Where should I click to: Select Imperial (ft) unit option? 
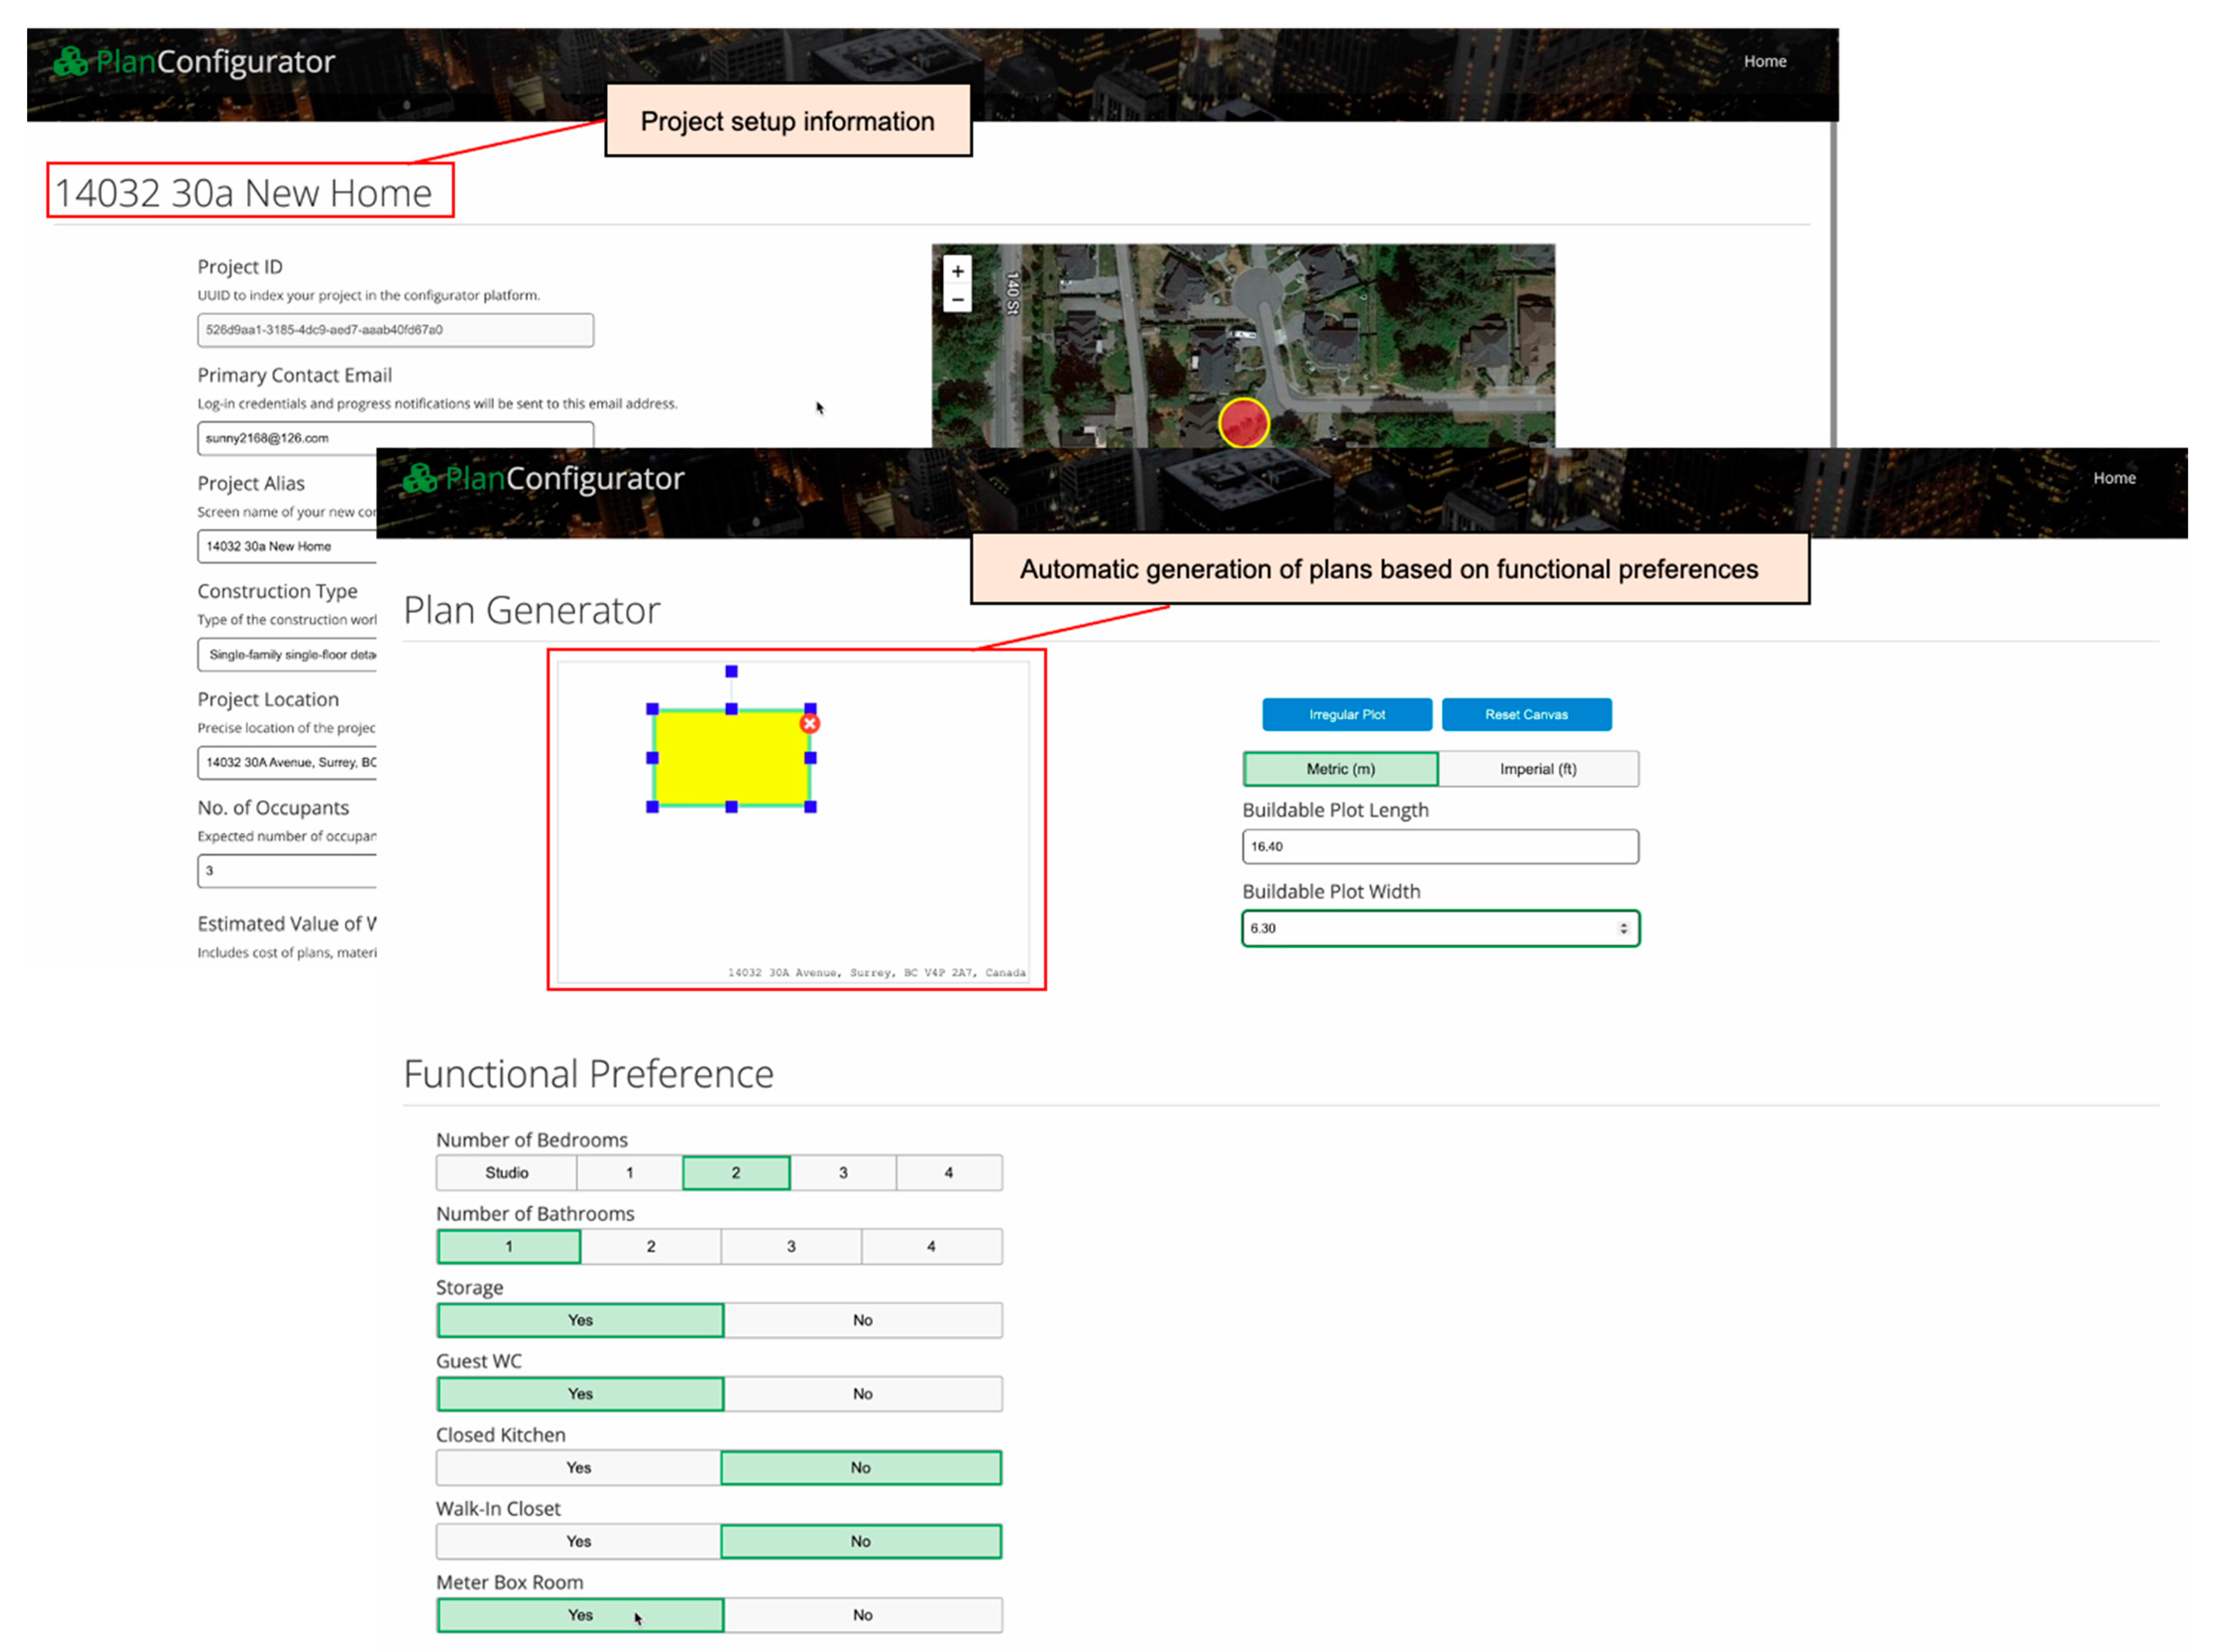[1537, 768]
